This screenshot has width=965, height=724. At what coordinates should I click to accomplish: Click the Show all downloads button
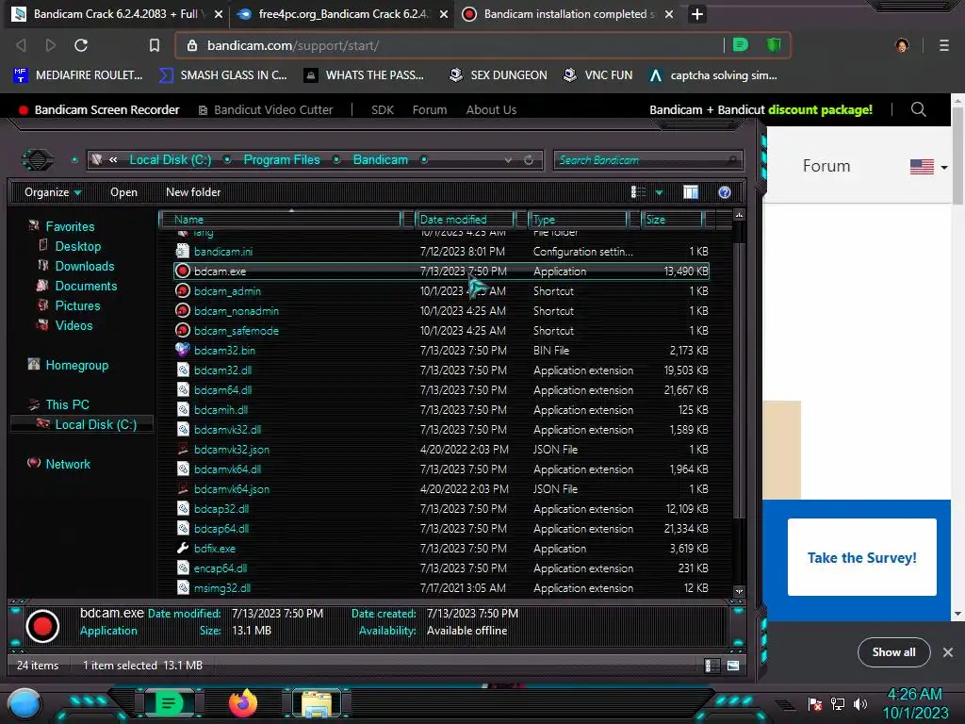pyautogui.click(x=893, y=652)
